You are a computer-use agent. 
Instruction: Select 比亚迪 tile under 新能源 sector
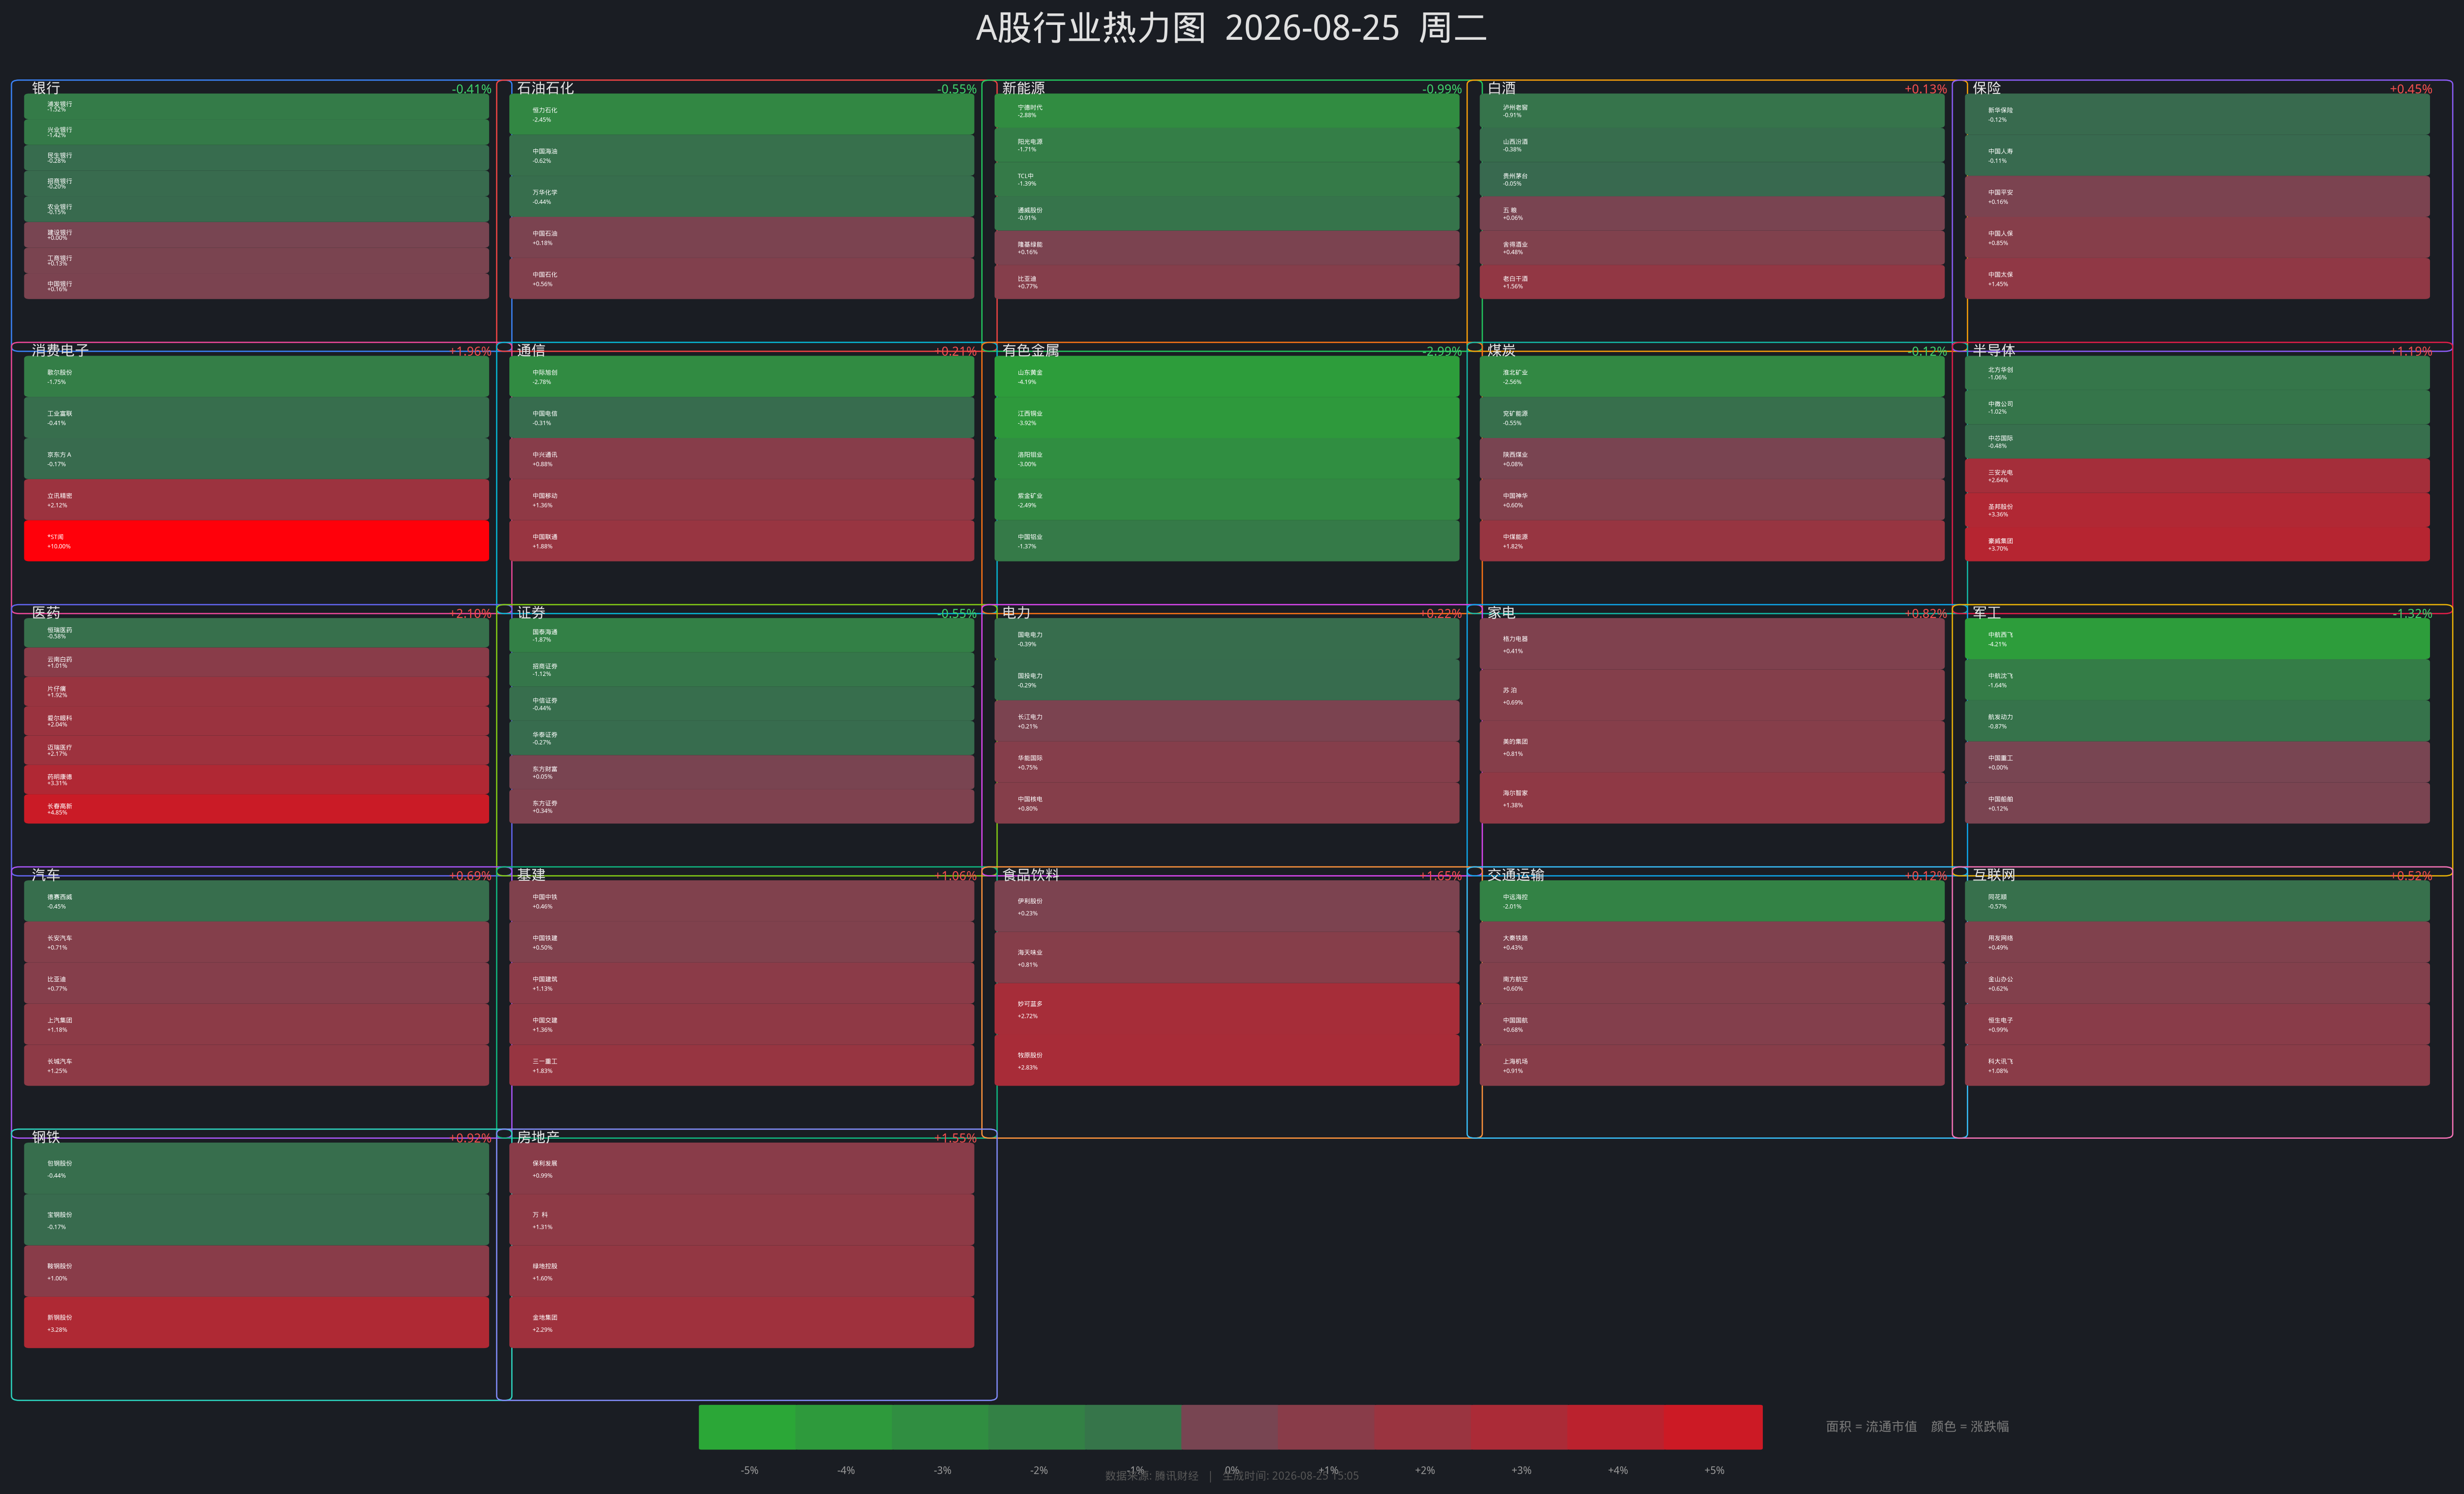click(x=1227, y=282)
